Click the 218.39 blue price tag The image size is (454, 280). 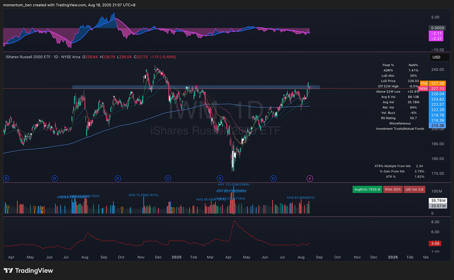(x=437, y=121)
